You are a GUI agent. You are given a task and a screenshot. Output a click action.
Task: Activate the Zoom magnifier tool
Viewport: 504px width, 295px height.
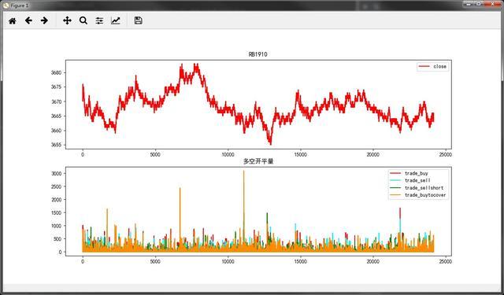83,21
